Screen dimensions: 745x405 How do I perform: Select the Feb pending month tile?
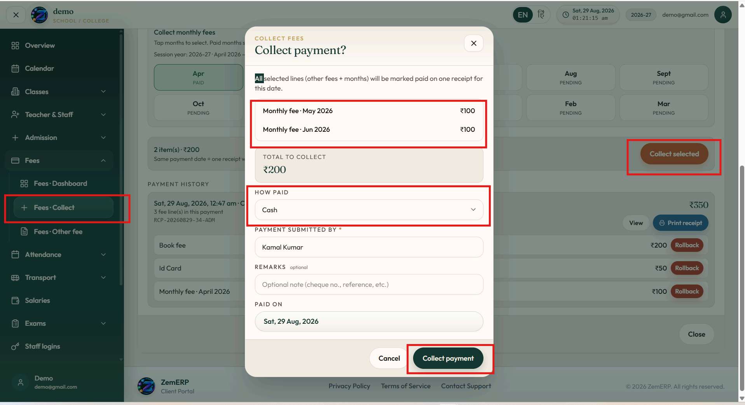571,108
